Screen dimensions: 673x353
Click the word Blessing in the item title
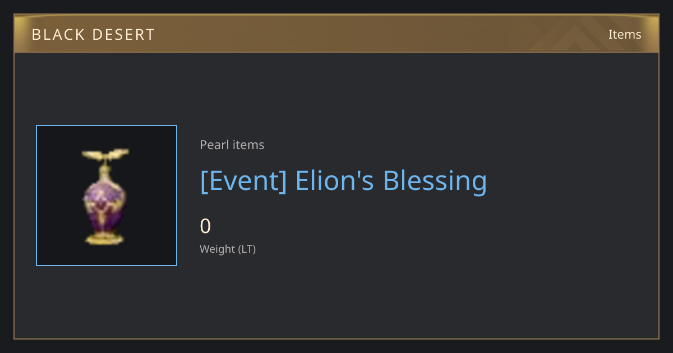point(435,181)
